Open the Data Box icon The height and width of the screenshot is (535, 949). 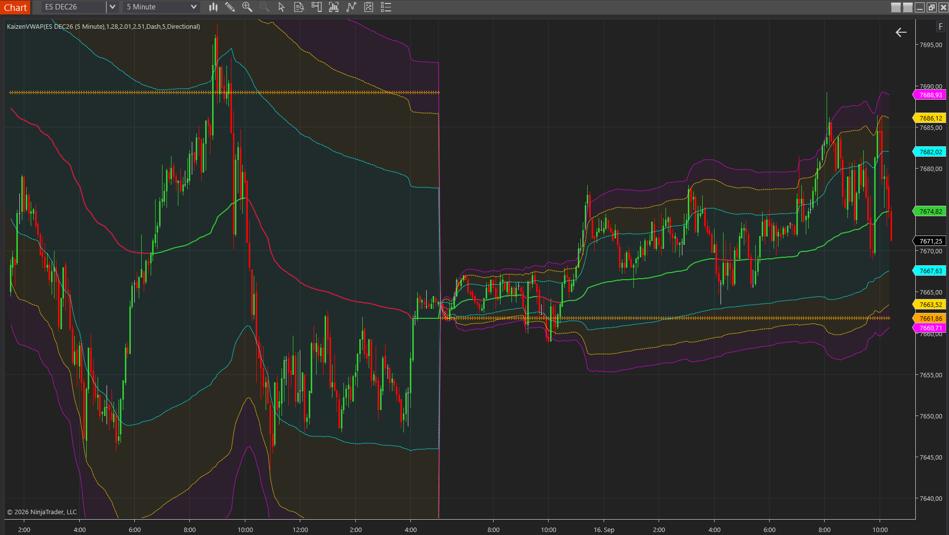point(299,7)
